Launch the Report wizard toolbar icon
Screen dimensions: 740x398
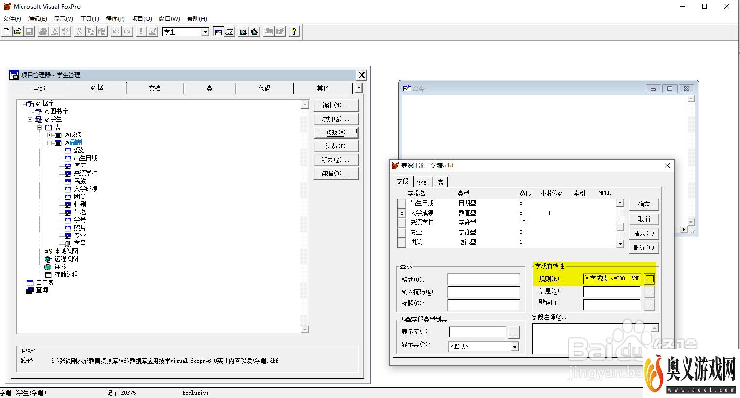tap(255, 32)
